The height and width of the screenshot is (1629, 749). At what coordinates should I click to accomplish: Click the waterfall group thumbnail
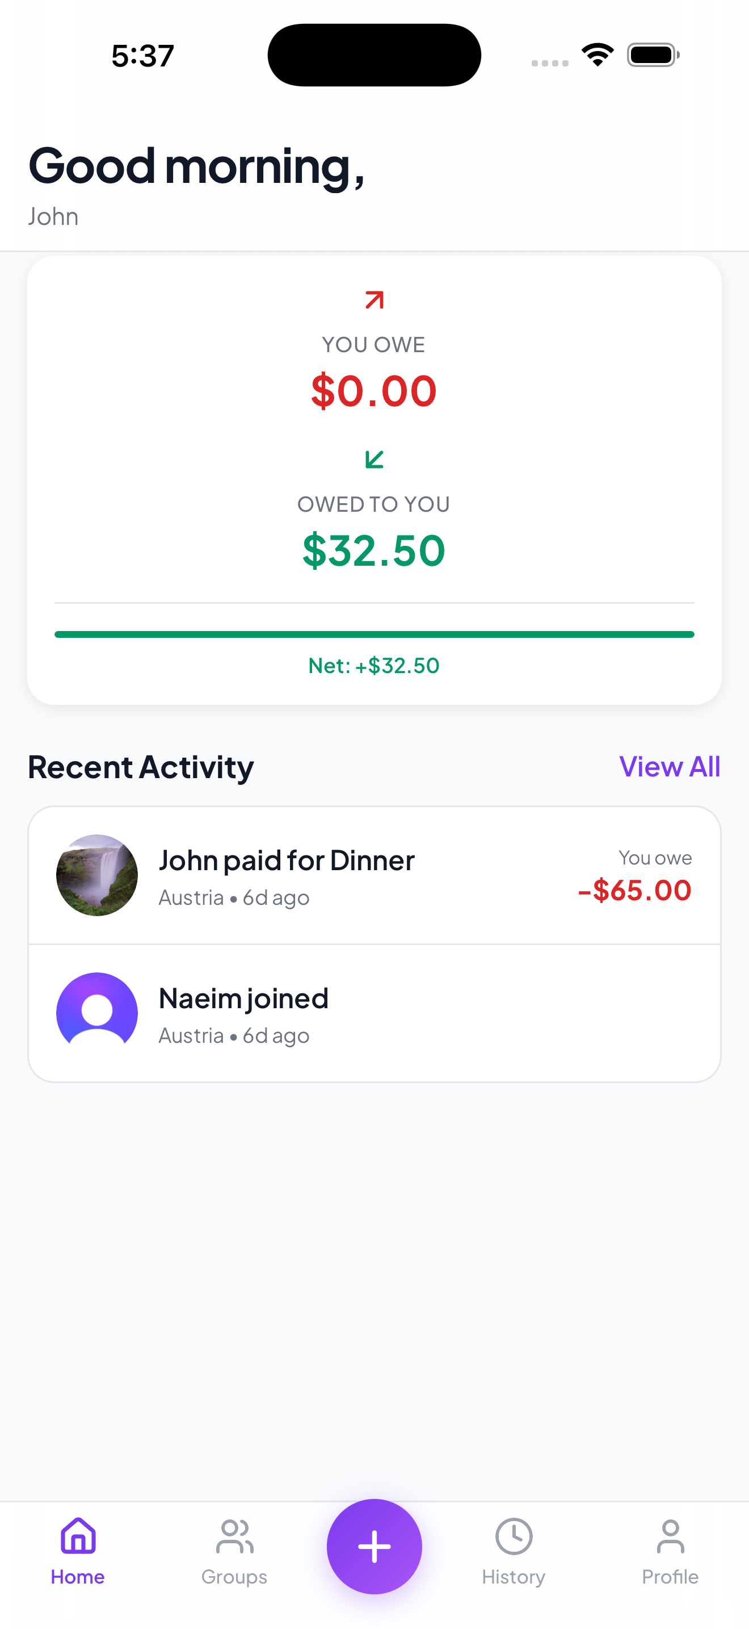point(97,875)
